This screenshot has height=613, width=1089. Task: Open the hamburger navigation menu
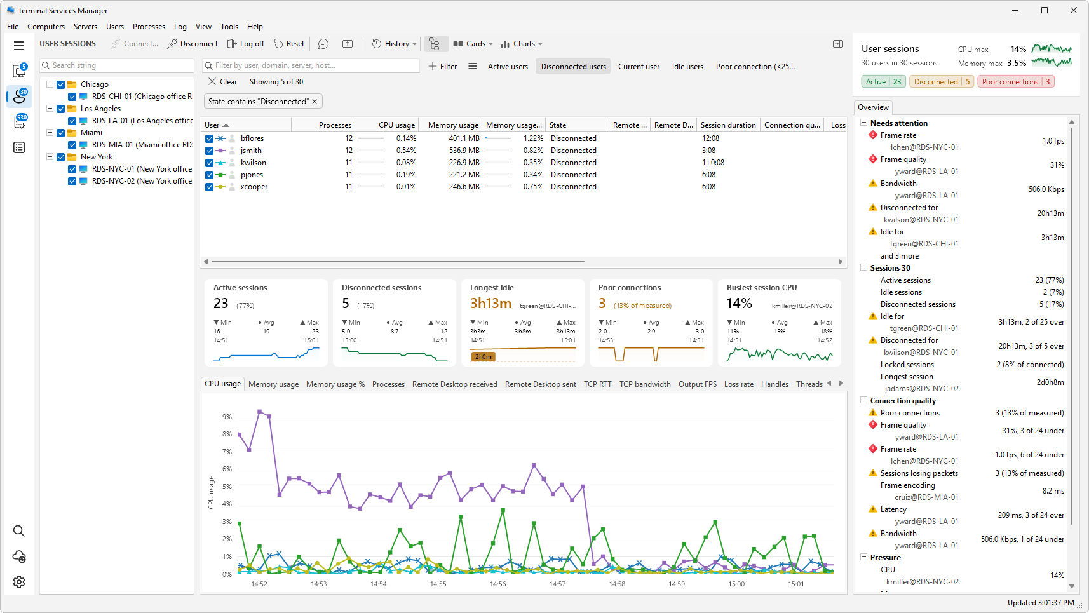point(19,46)
